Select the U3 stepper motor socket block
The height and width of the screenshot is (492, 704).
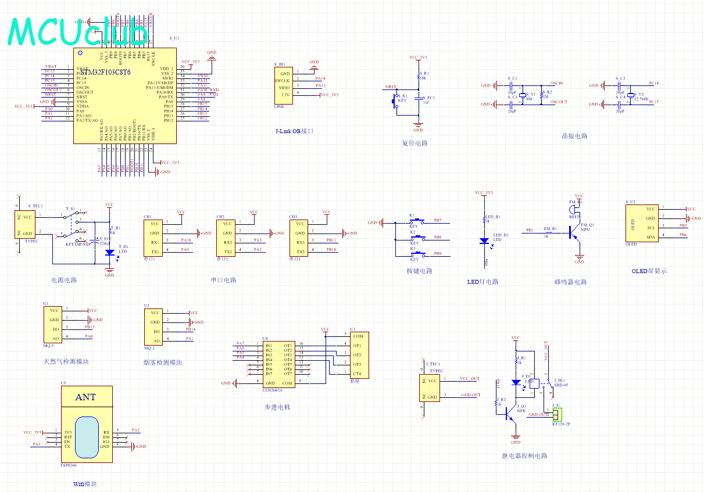click(x=359, y=355)
